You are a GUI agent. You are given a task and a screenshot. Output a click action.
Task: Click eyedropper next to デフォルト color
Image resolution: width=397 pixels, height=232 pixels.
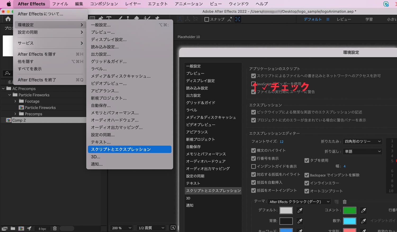coord(300,210)
